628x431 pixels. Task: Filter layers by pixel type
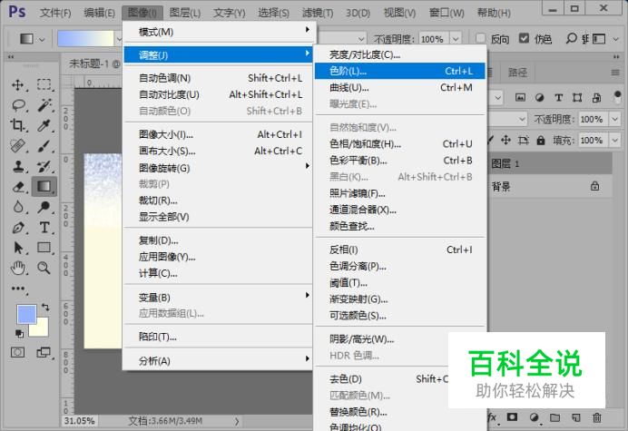[520, 97]
